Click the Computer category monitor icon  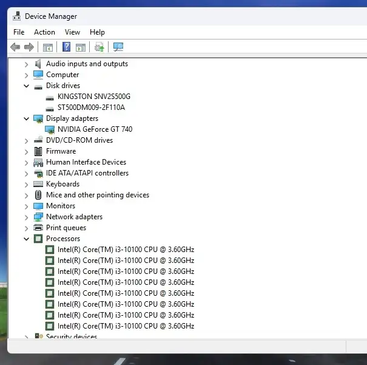[38, 75]
